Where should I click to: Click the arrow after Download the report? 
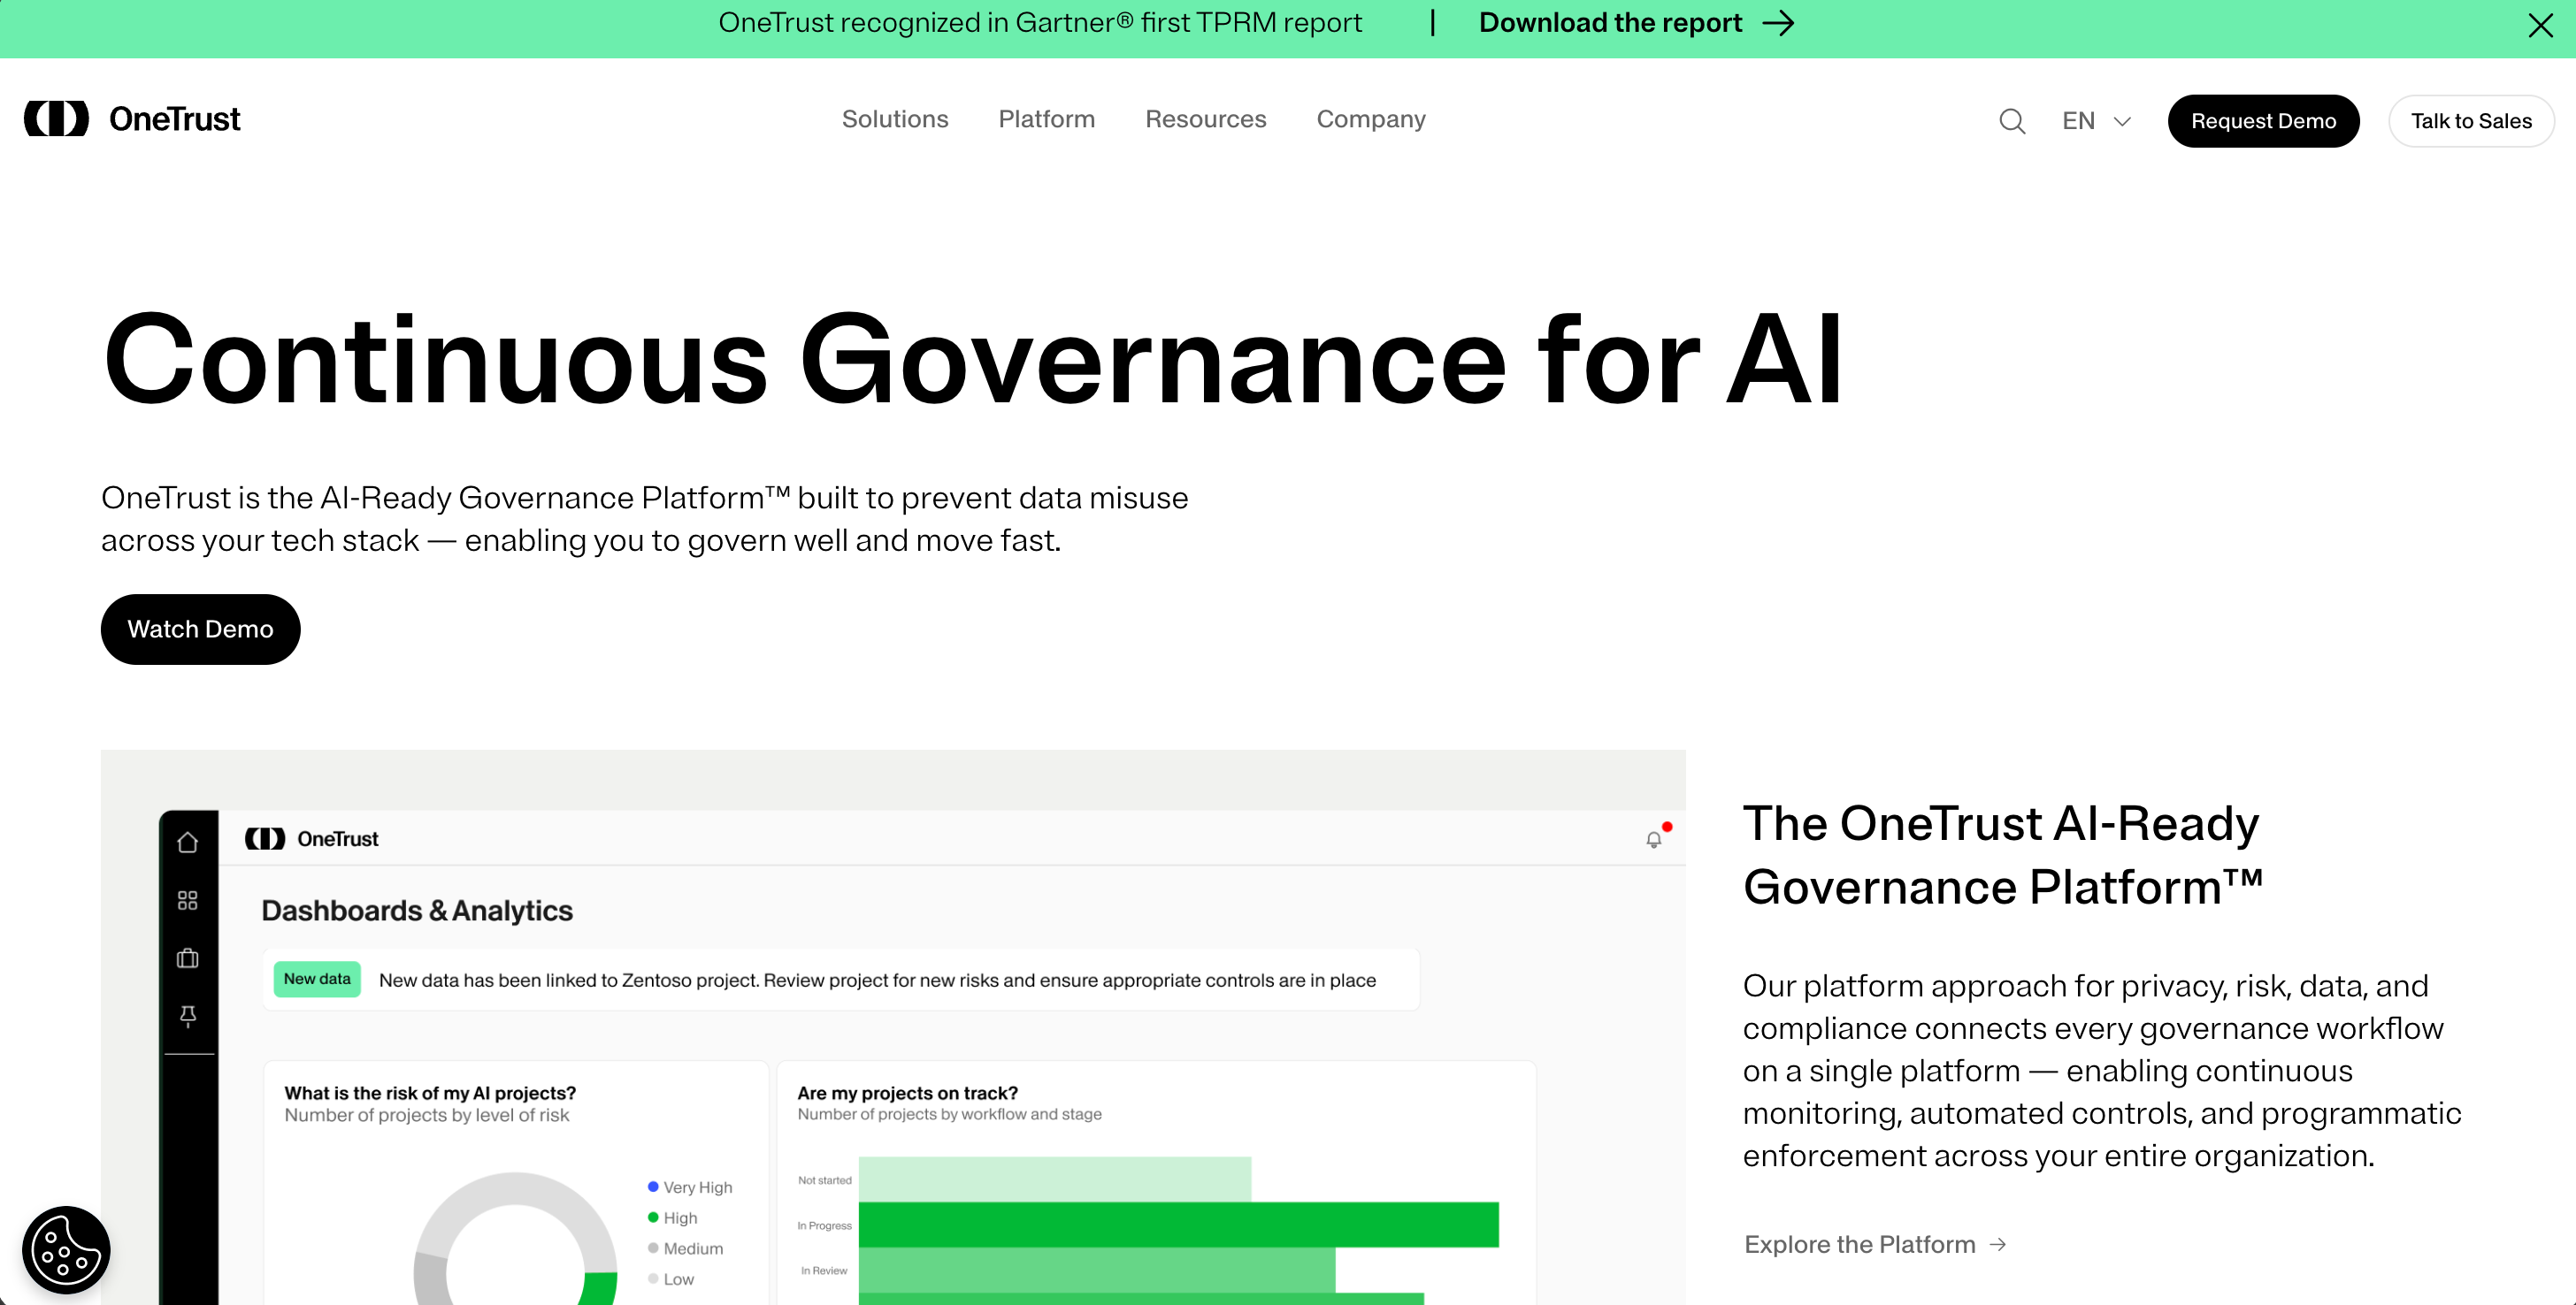pyautogui.click(x=1778, y=23)
